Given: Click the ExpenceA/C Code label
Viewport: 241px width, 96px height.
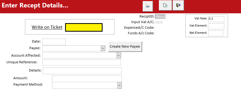Looking at the screenshot, I should pyautogui.click(x=139, y=28).
